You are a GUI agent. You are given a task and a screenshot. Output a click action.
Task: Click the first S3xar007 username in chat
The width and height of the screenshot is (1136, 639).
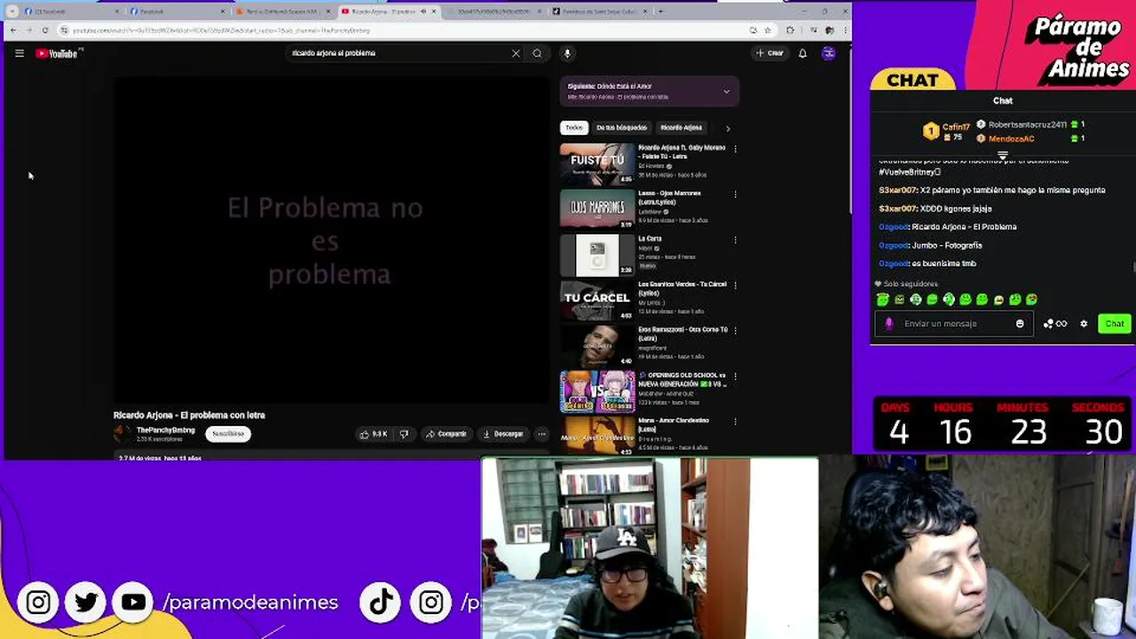click(898, 190)
